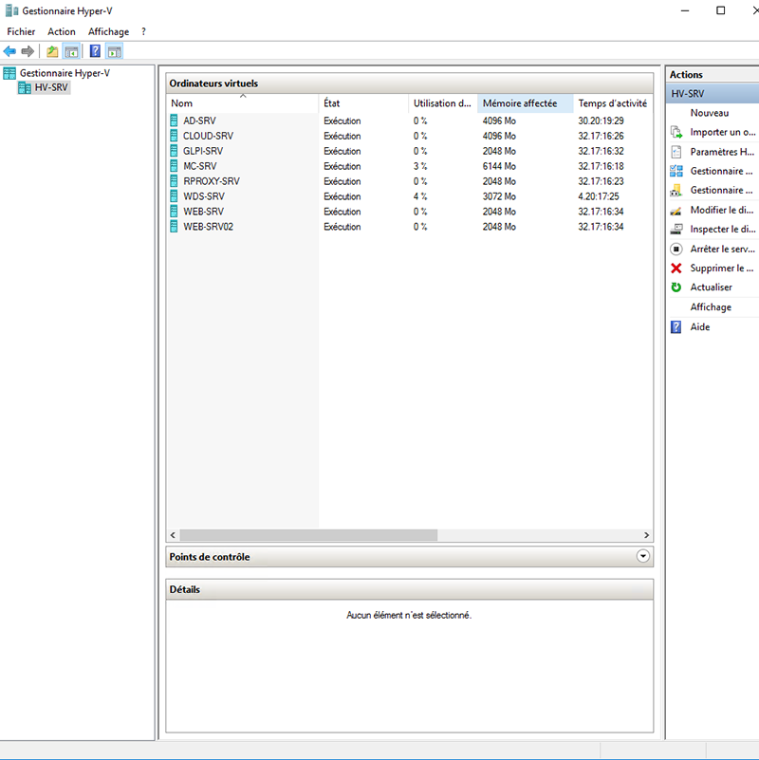The width and height of the screenshot is (759, 760).
Task: Click the 4 % CPU usage value
Action: pyautogui.click(x=420, y=196)
